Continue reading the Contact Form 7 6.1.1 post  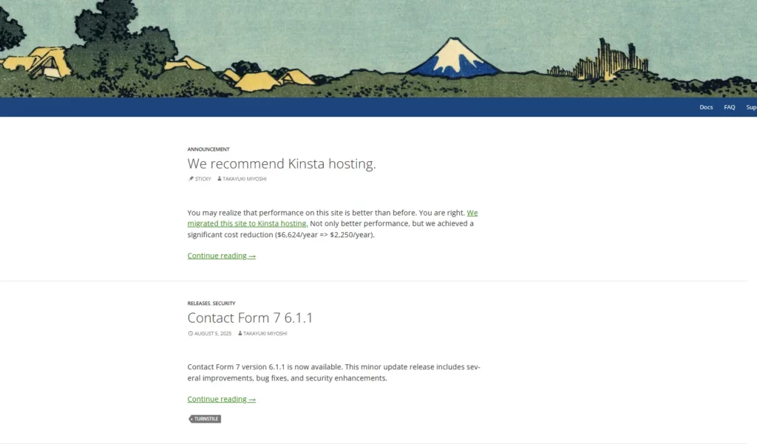pyautogui.click(x=222, y=399)
